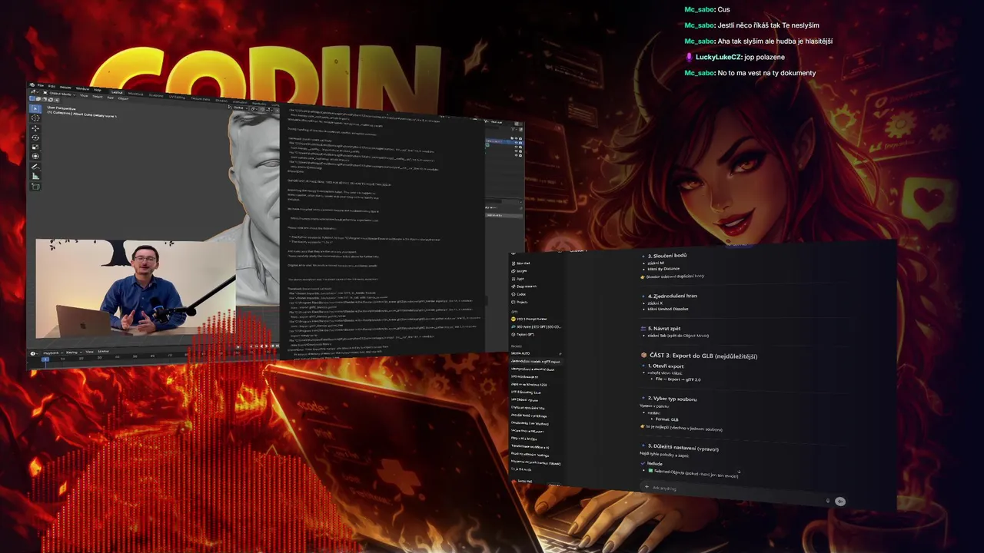The height and width of the screenshot is (553, 984).
Task: Select the Select Box tool in Blender
Action: click(x=35, y=109)
